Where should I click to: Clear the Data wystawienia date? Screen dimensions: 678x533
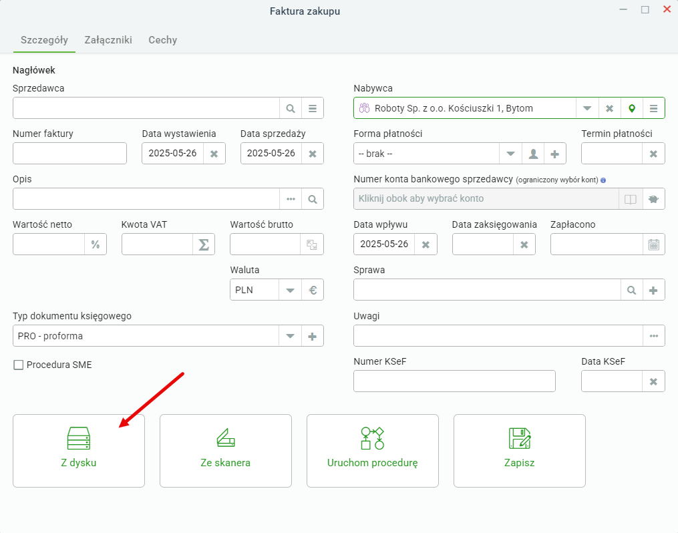[214, 154]
